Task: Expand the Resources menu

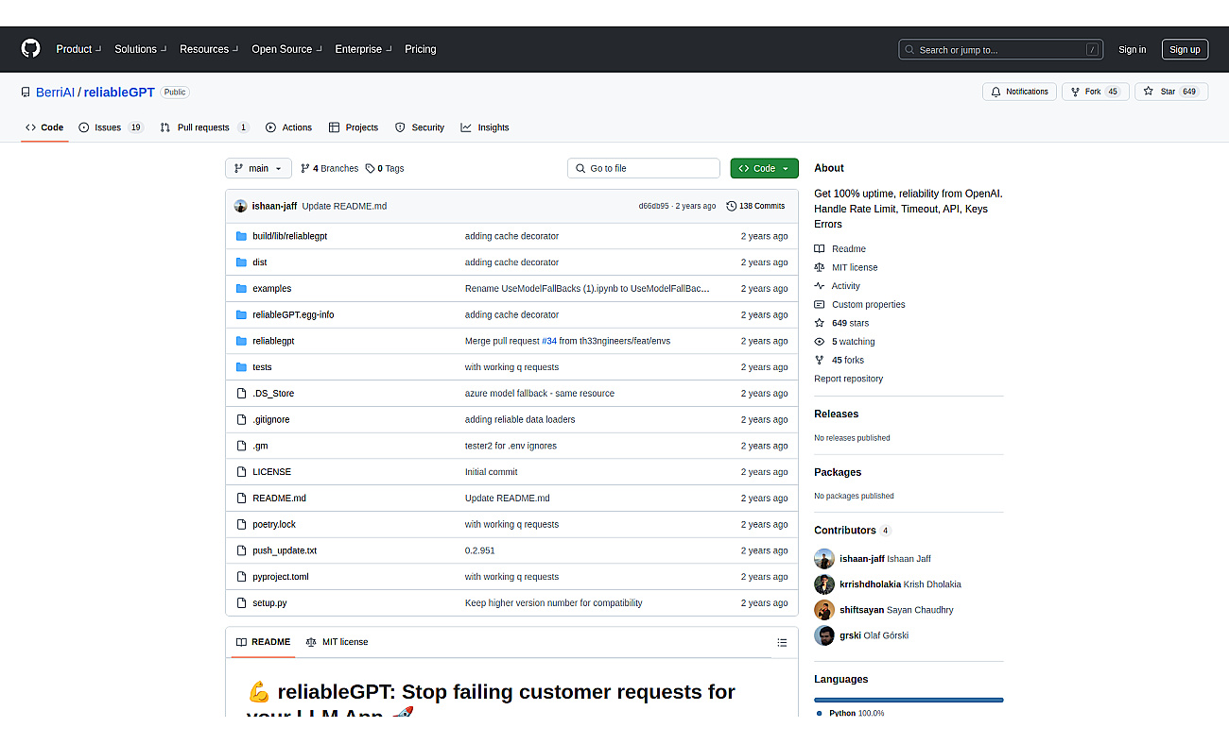Action: pyautogui.click(x=209, y=49)
